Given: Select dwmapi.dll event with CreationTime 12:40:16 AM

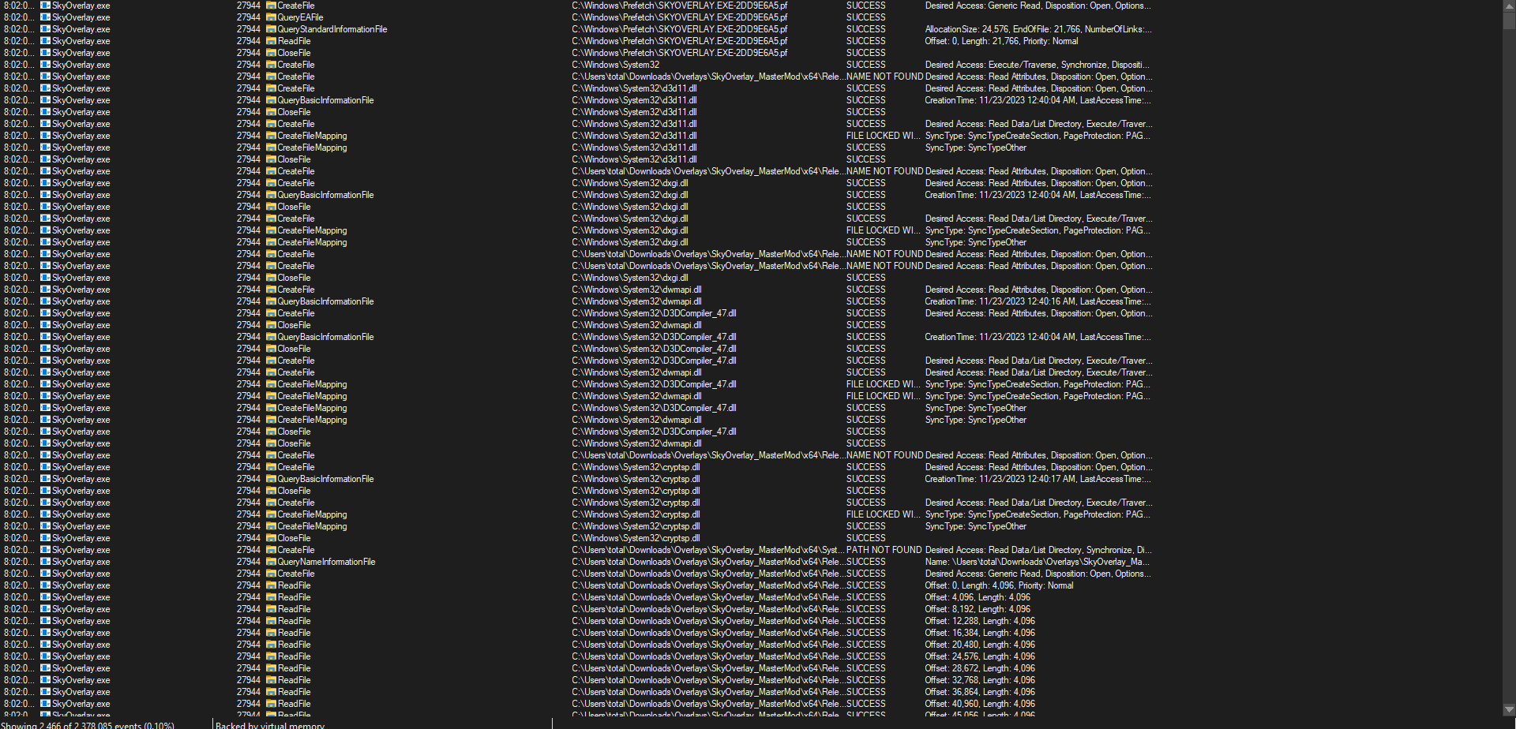Looking at the screenshot, I should (1038, 301).
